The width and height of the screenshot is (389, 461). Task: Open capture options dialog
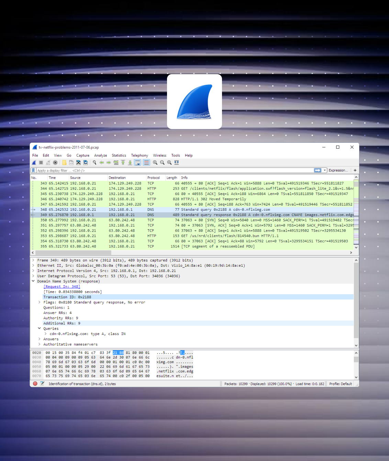click(55, 163)
